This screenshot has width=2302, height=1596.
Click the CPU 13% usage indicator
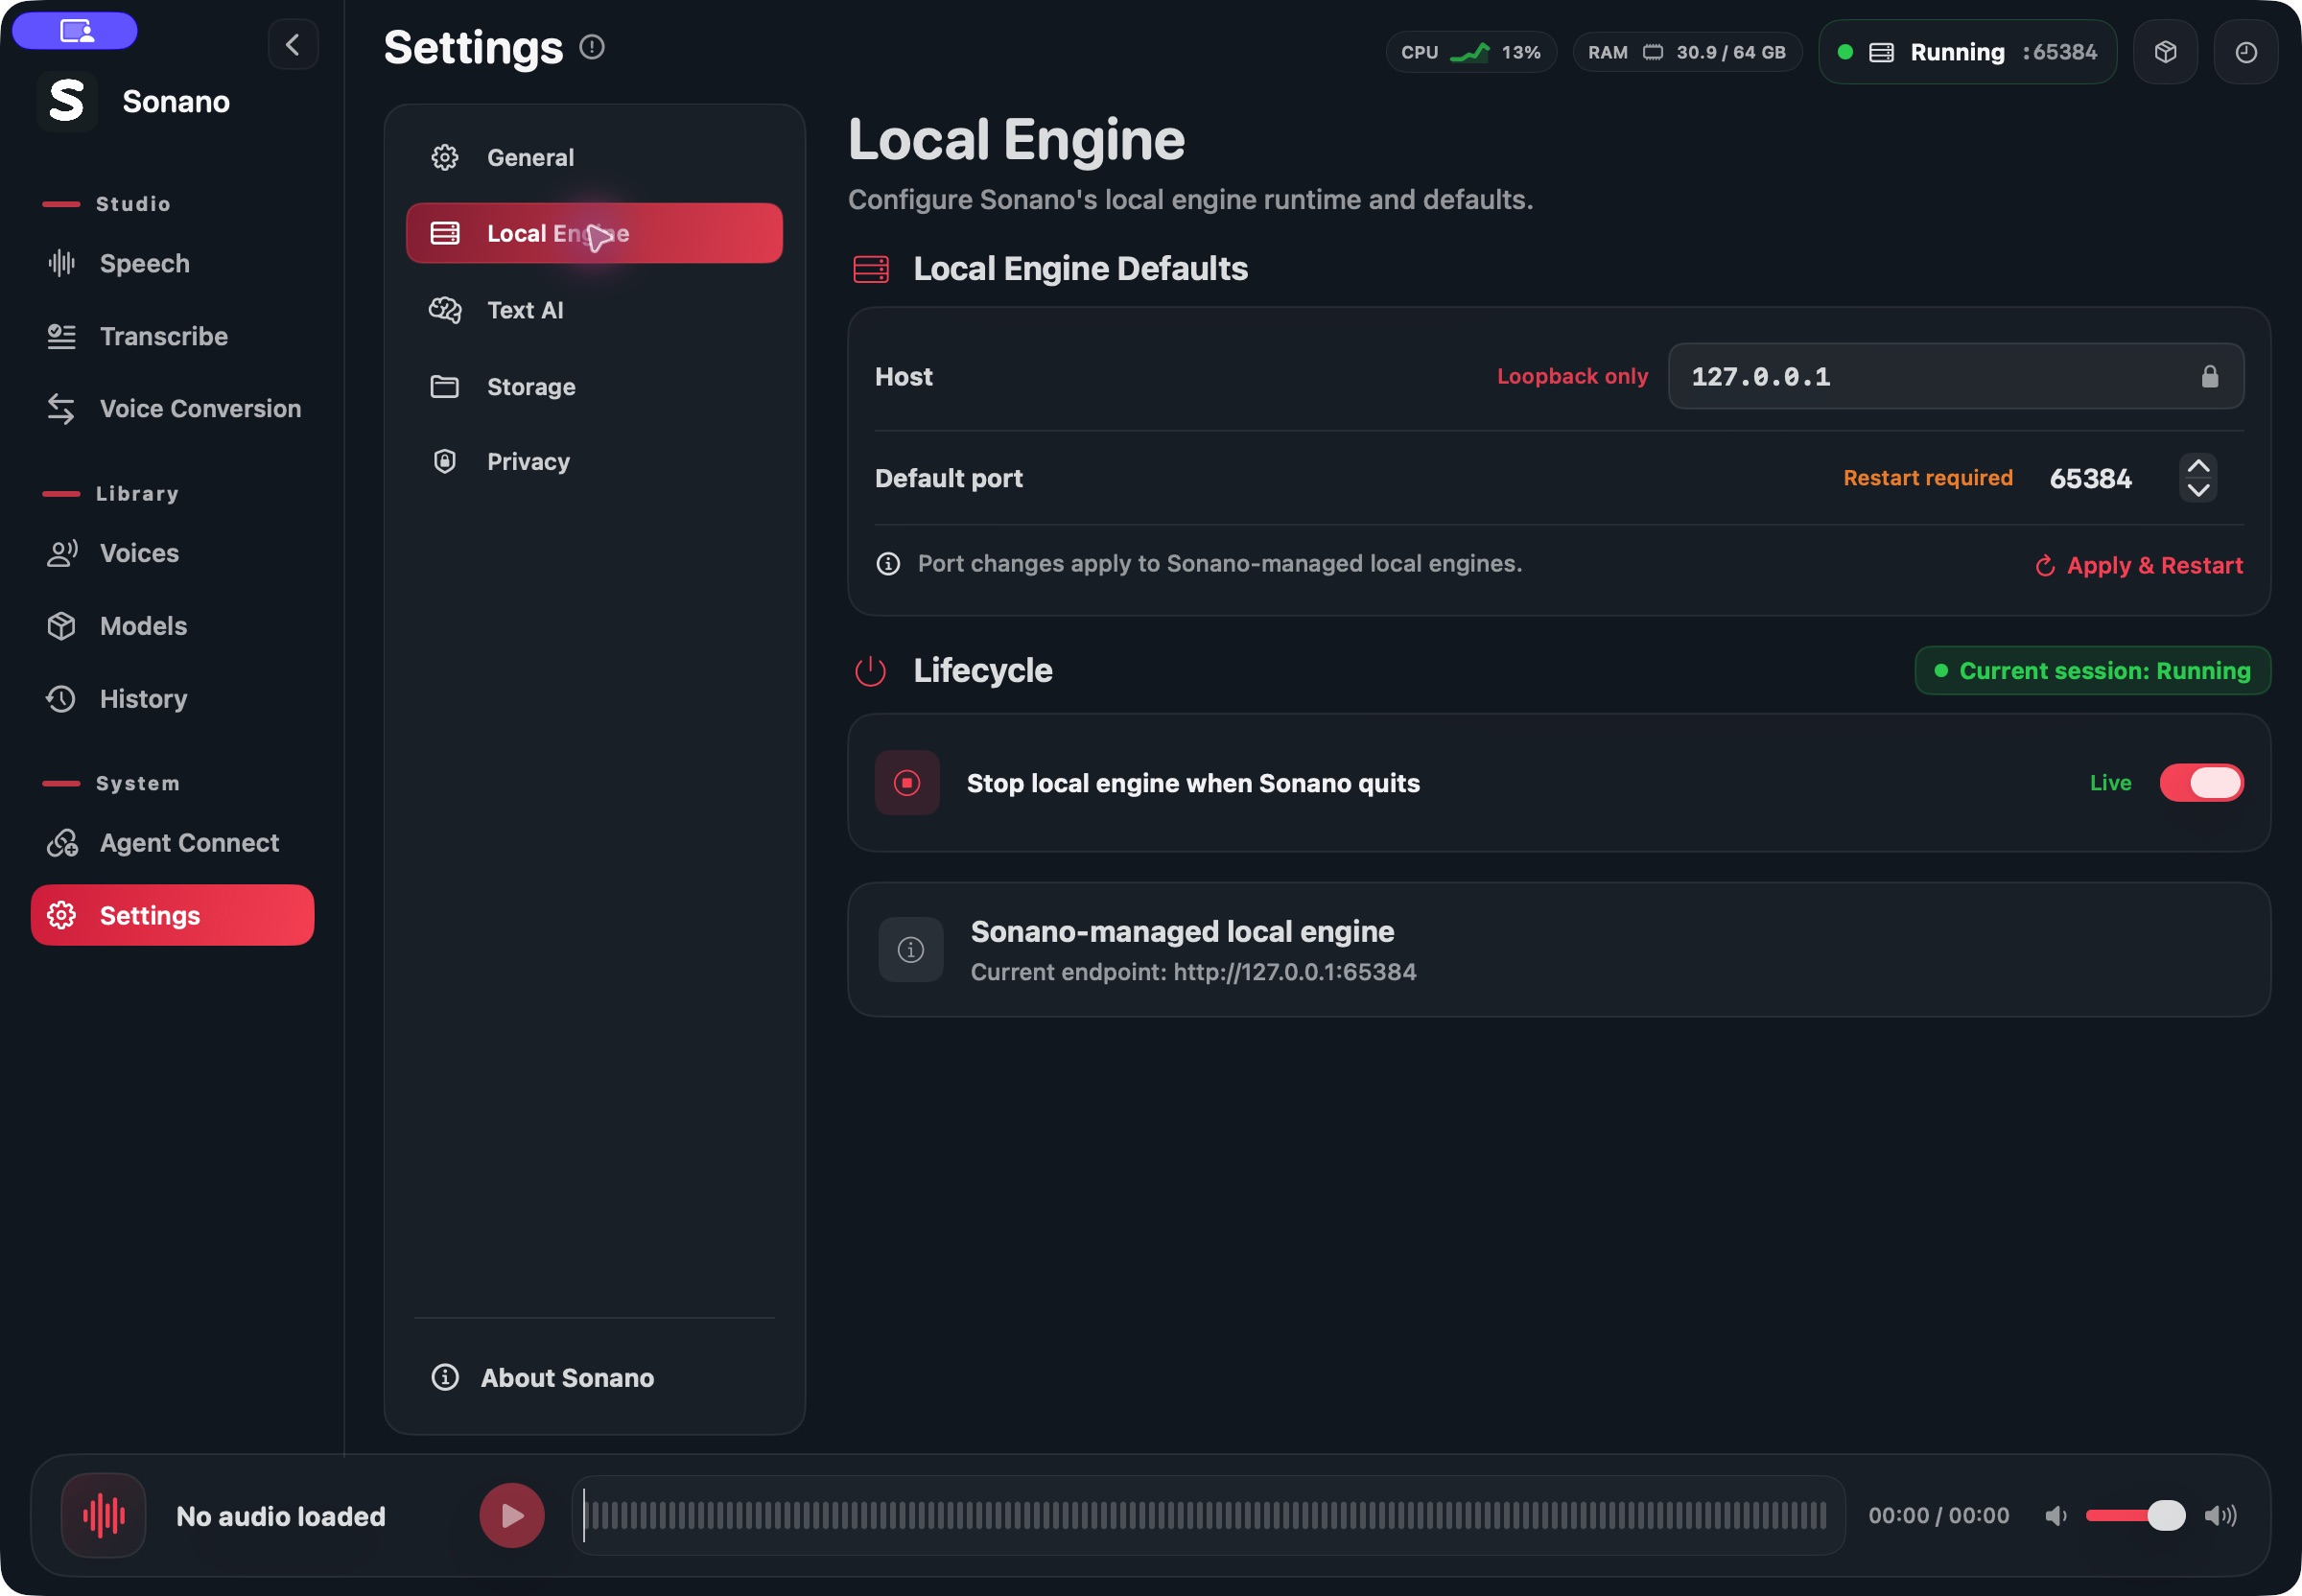[x=1471, y=52]
